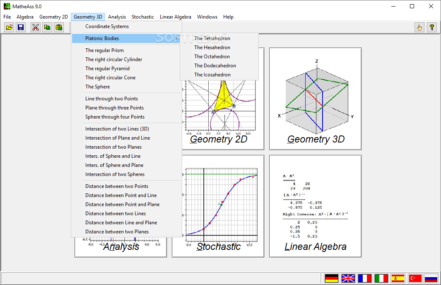Screen dimensions: 441x285
Task: Choose the French flag language
Action: [x=365, y=278]
